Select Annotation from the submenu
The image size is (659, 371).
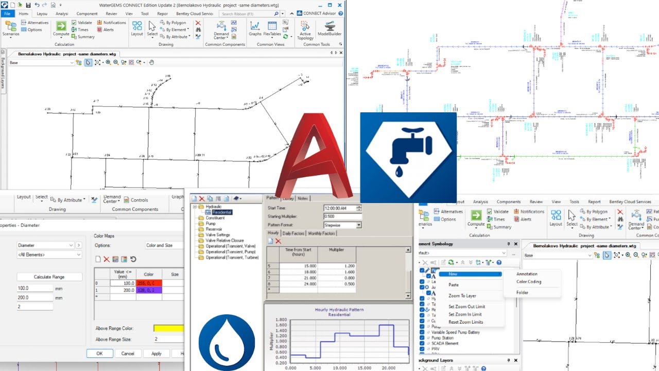pos(527,274)
